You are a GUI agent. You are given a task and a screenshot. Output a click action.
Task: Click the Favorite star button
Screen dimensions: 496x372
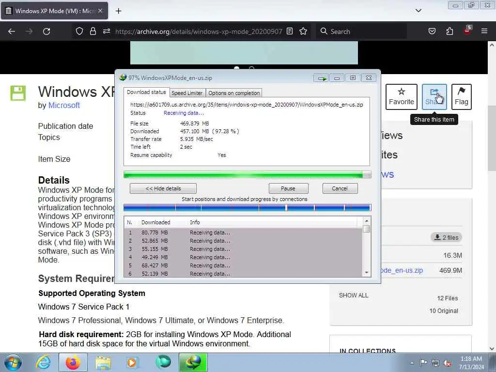402,97
